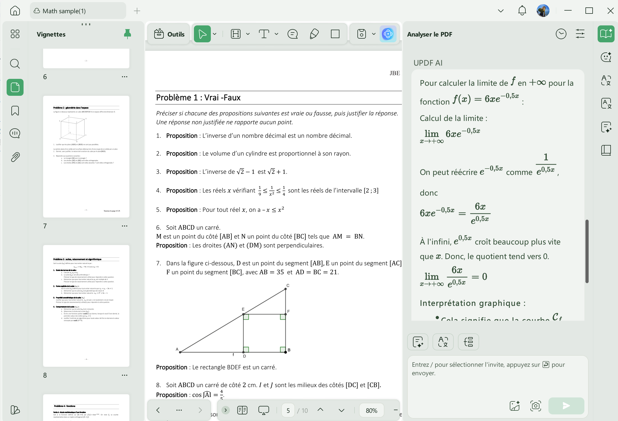The image size is (618, 421).
Task: Expand the highlight tool options
Action: tap(248, 34)
